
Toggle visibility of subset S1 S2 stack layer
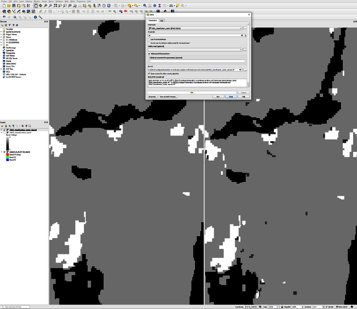[x=5, y=152]
